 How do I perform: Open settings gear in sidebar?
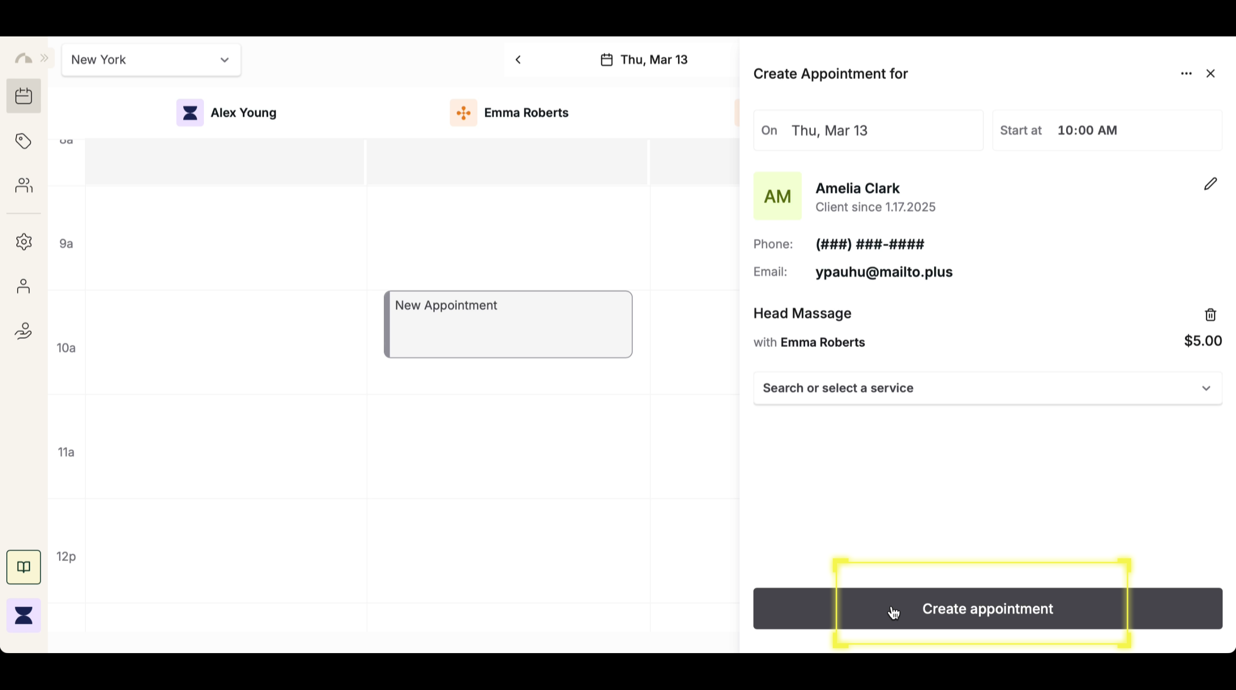(24, 241)
